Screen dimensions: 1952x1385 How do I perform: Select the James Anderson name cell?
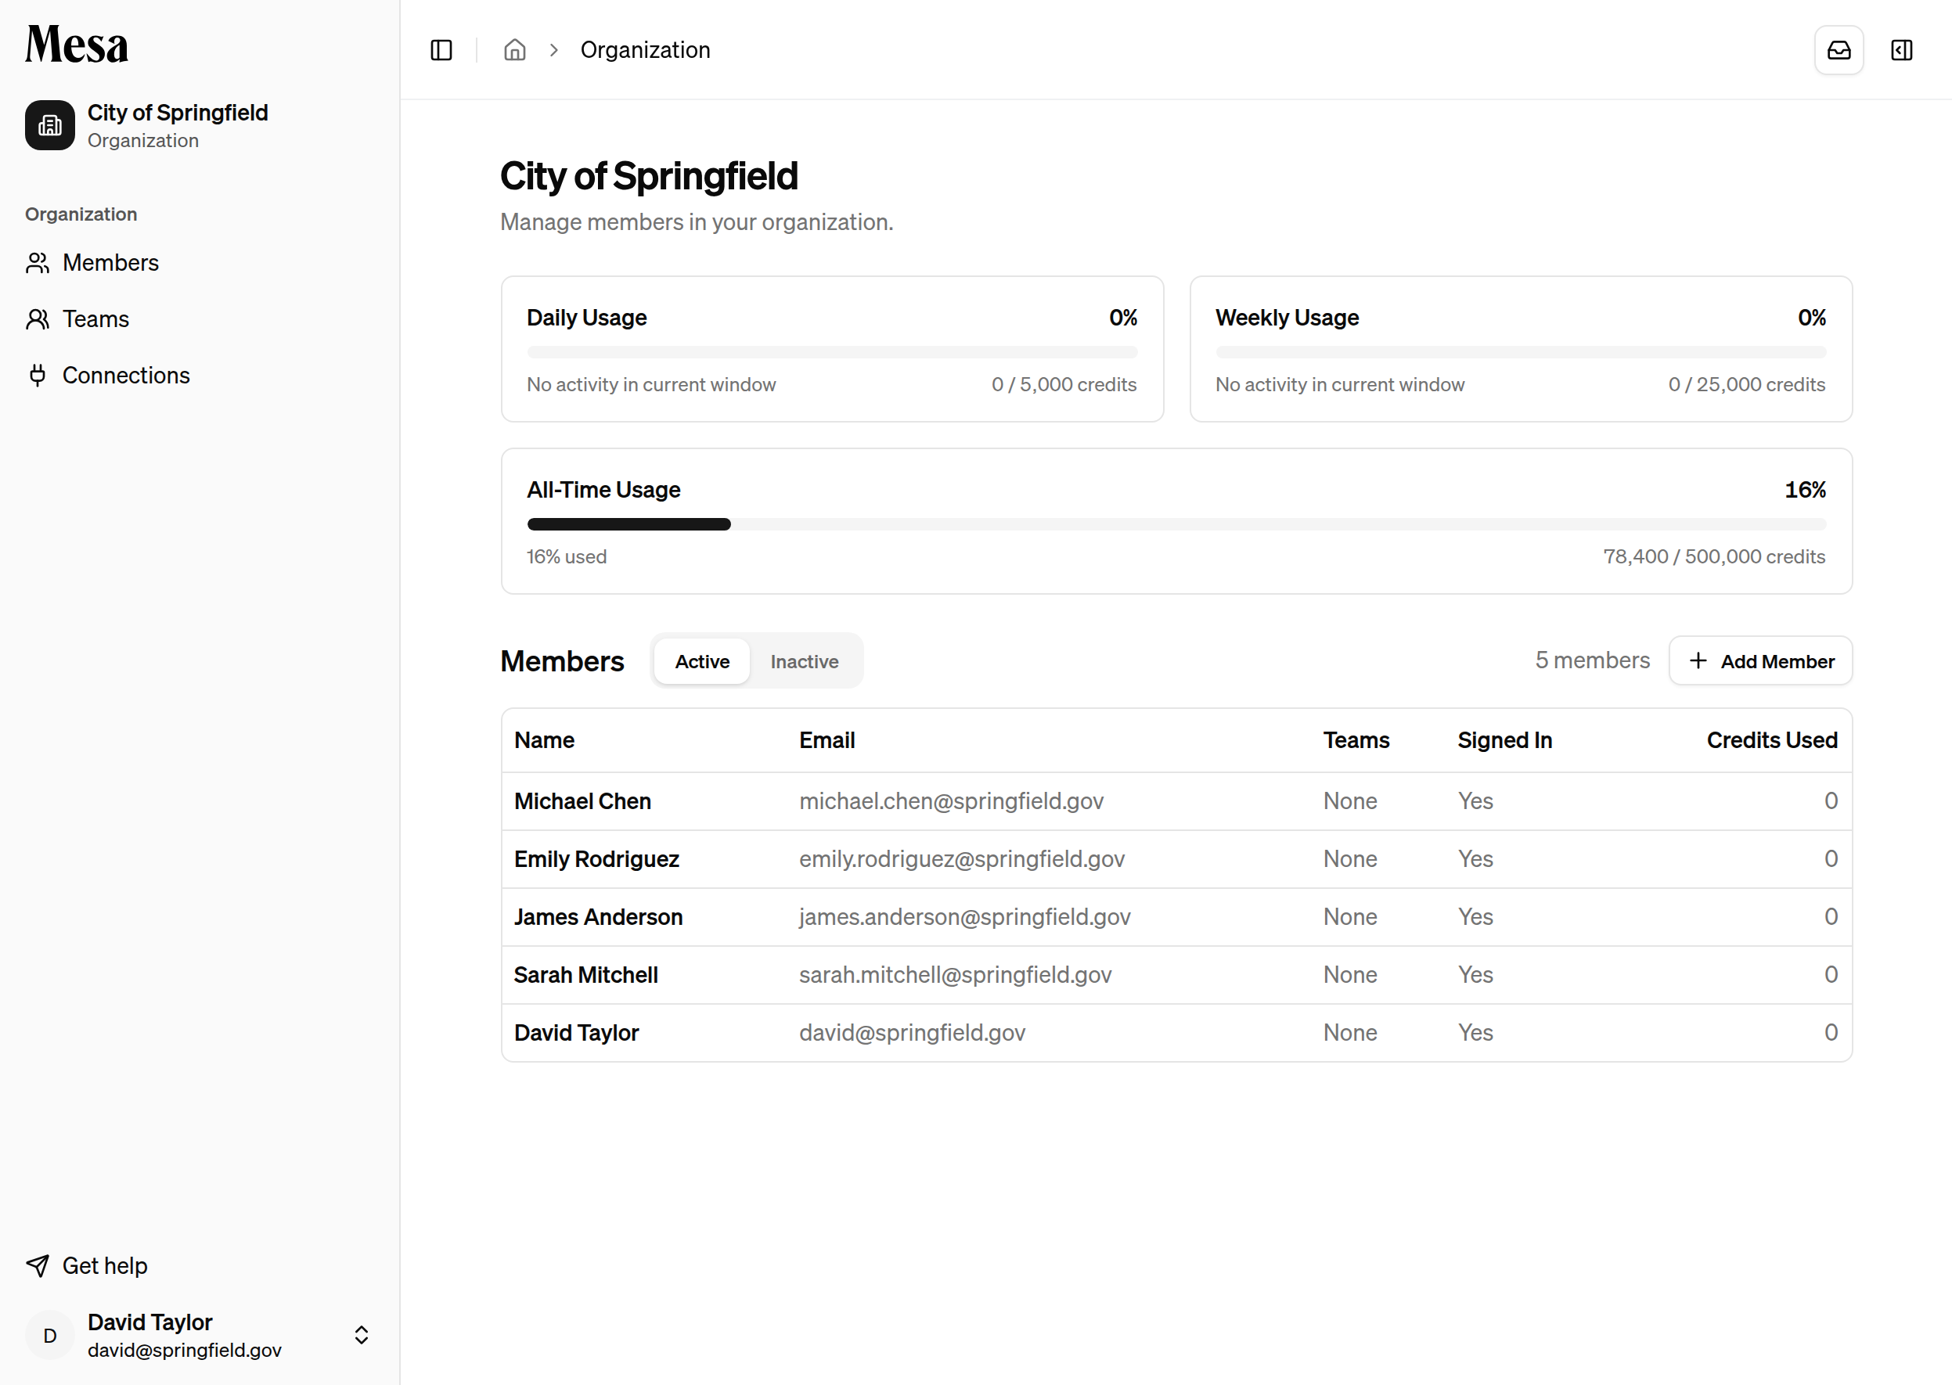[x=598, y=917]
